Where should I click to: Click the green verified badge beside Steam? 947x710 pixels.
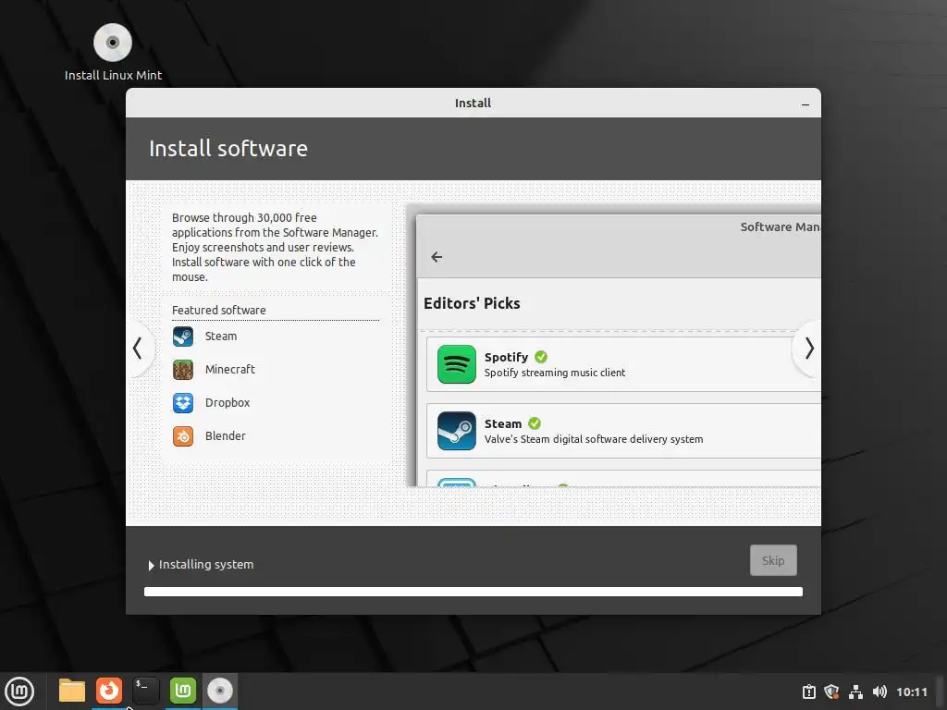(x=535, y=423)
